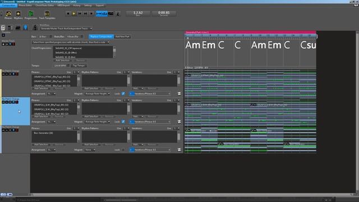Switch to the Composition tab
This screenshot has width=359, height=202.
coord(9,6)
